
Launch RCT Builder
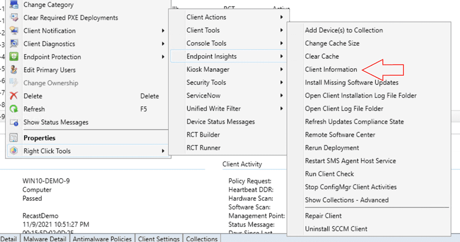203,135
